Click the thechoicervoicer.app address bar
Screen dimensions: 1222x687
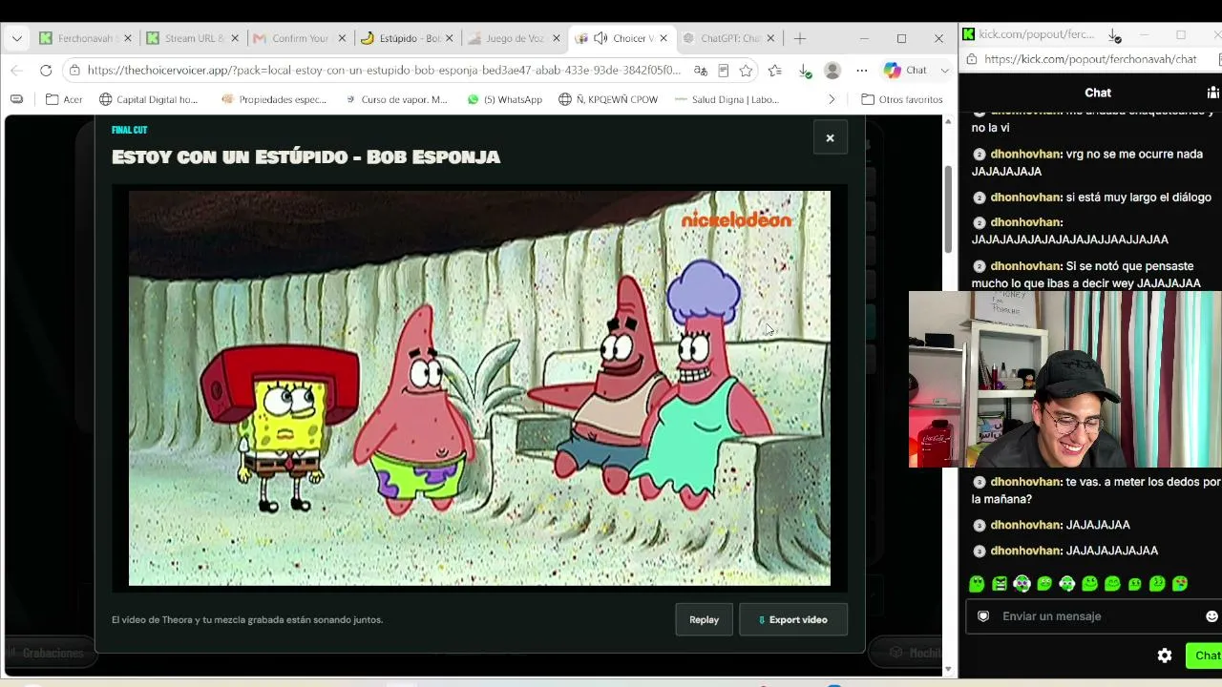[x=384, y=71]
